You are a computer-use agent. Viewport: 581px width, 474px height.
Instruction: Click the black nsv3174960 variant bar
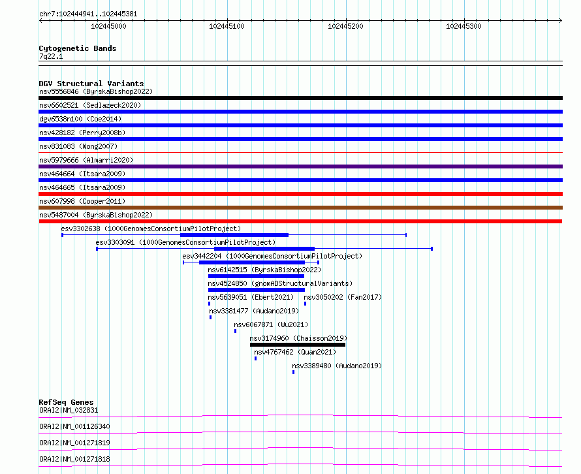(x=298, y=345)
